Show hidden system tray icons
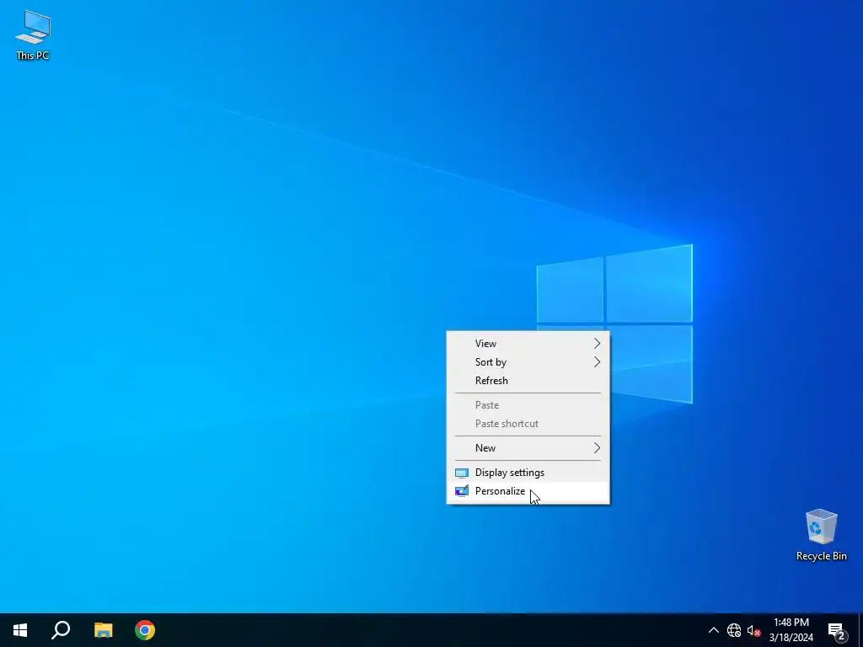This screenshot has width=863, height=647. pyautogui.click(x=713, y=630)
